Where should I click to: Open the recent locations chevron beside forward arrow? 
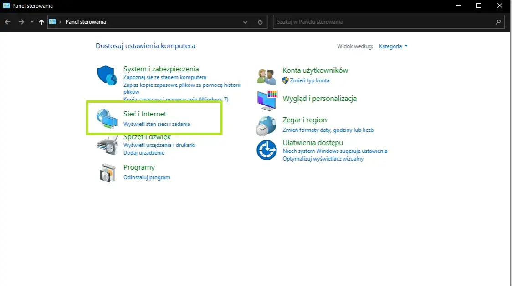31,22
